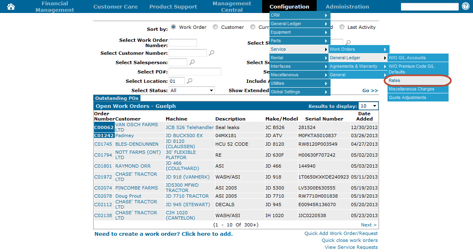This screenshot has width=473, height=252.
Task: Open work order C01242
Action: click(x=104, y=136)
